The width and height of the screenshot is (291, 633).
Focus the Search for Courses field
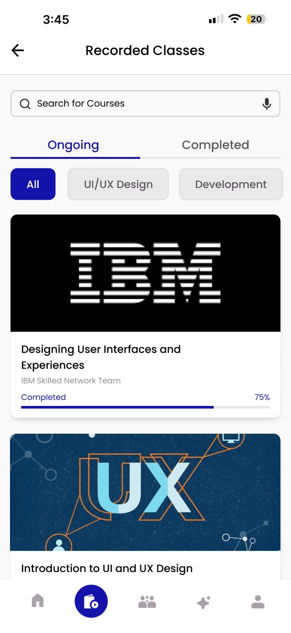[145, 104]
